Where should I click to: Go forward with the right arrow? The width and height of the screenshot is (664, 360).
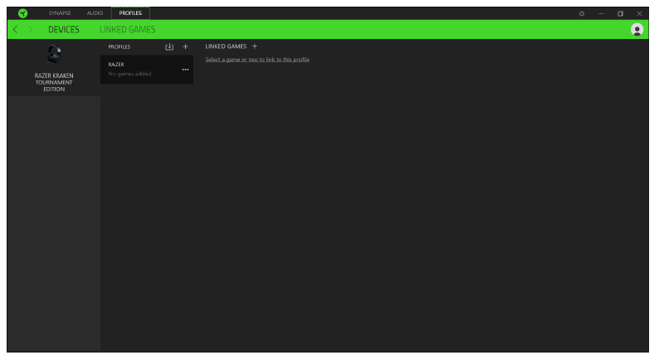click(x=31, y=30)
